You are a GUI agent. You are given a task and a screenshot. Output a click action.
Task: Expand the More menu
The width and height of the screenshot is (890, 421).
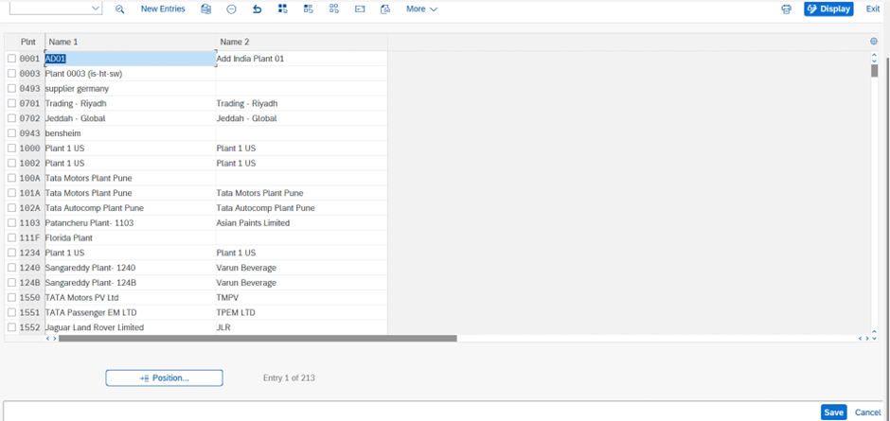click(x=421, y=9)
